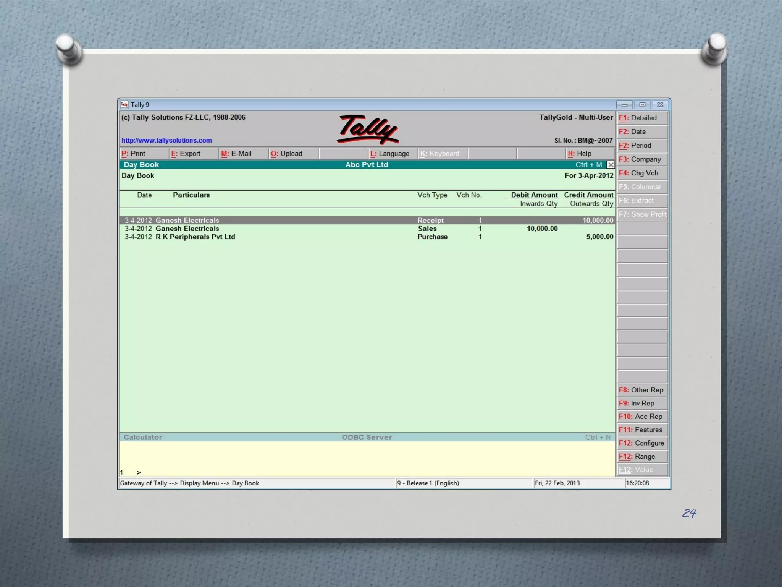The image size is (782, 587).
Task: Click the Tally logo in the header
Action: click(x=368, y=129)
